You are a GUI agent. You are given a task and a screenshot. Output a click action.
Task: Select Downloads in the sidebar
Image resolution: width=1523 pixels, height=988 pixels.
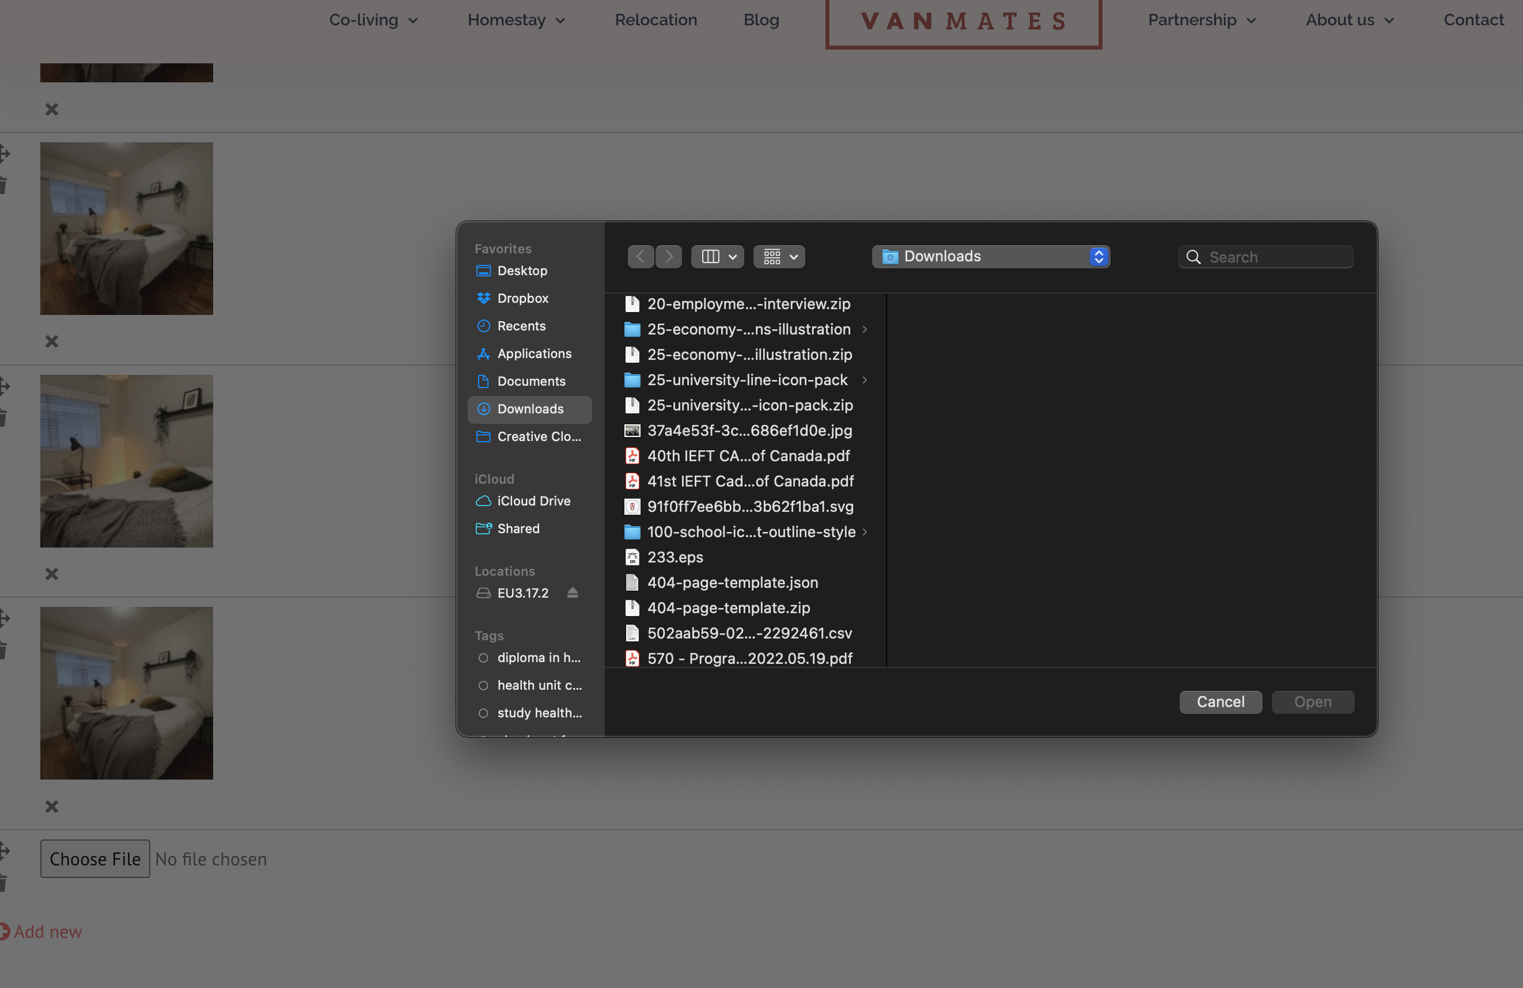click(x=529, y=409)
